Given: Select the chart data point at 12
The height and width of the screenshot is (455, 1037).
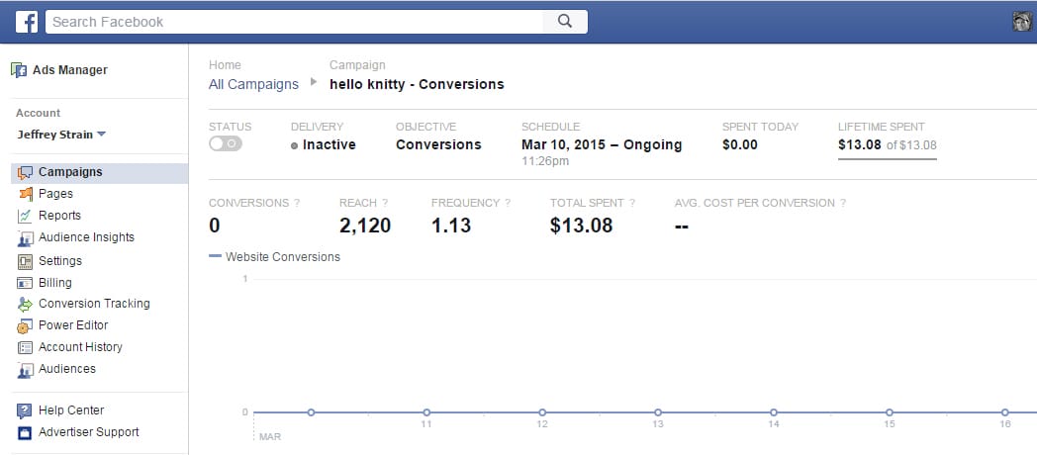Looking at the screenshot, I should click(x=542, y=412).
